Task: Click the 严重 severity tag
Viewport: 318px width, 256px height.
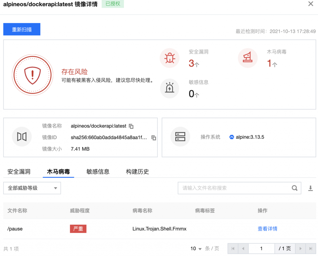Action: (x=78, y=229)
